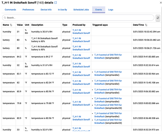162x134 pixels.
Task: Select the Events tab
Action: tap(98, 10)
